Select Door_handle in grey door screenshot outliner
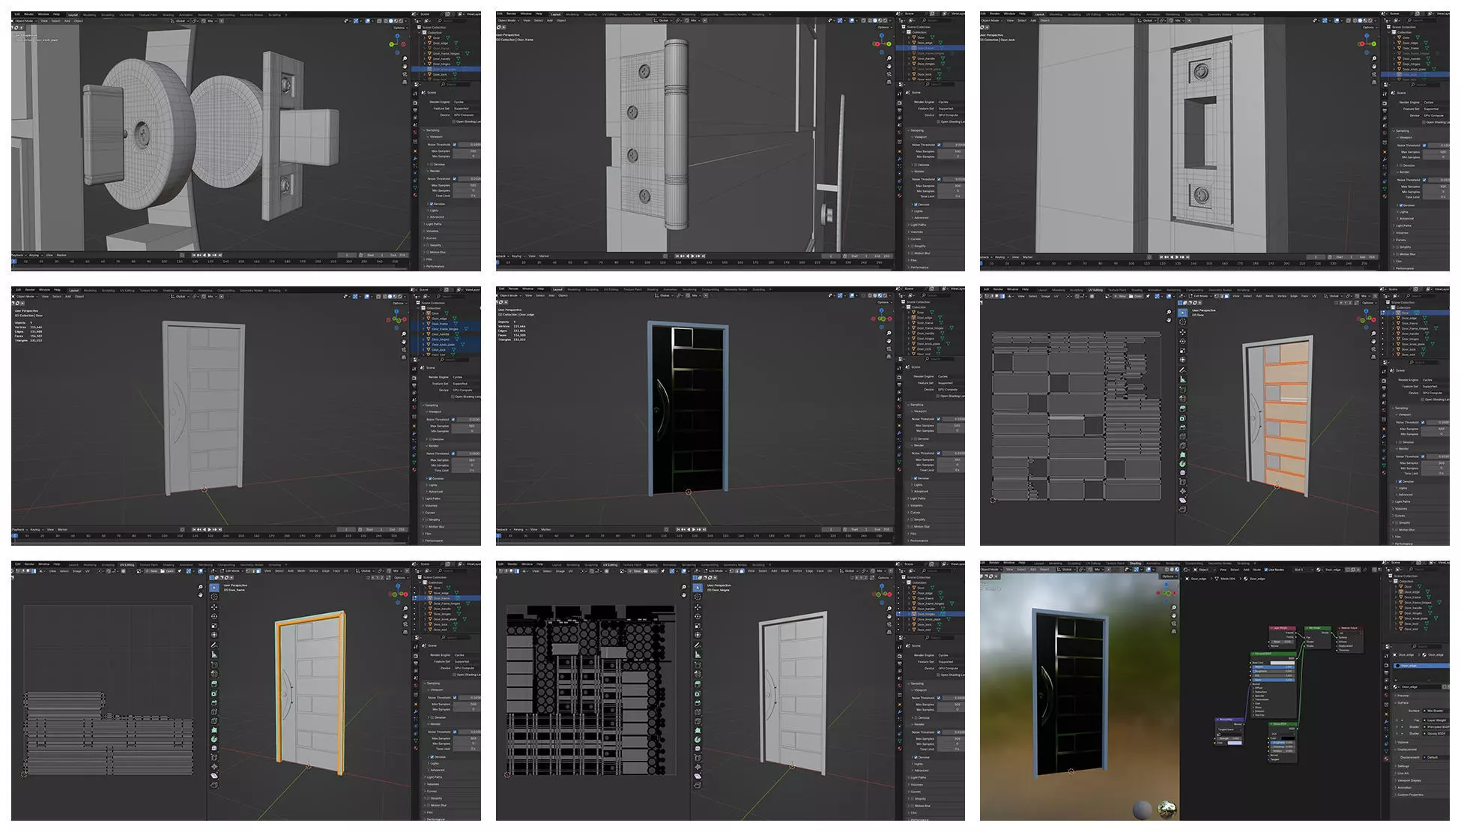The image size is (1461, 832). coord(441,334)
